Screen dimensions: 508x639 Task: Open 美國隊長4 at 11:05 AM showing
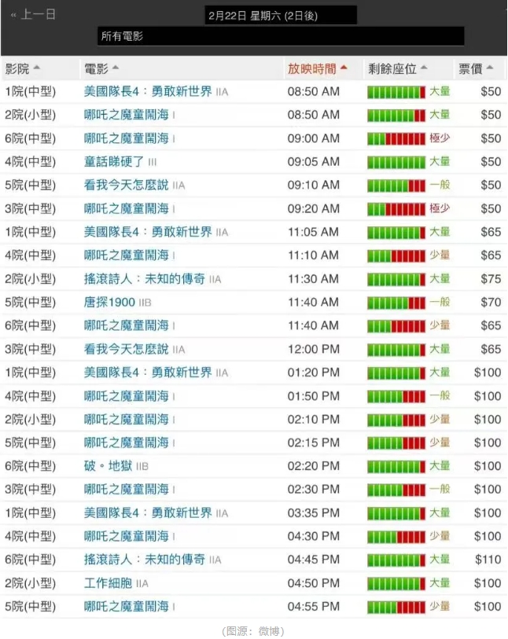(148, 232)
